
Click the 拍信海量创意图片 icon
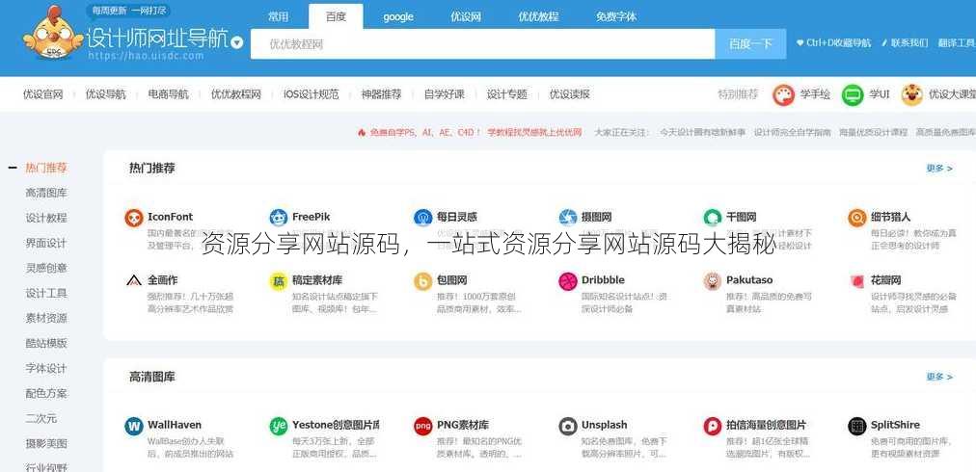[712, 426]
